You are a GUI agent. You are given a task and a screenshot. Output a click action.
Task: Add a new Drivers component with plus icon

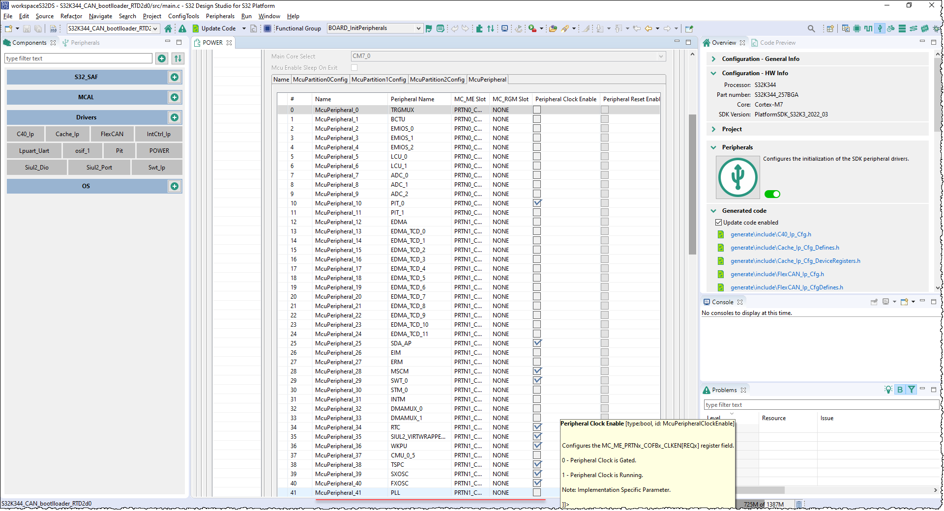(175, 117)
